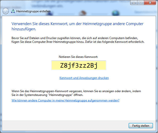The image size is (158, 133).
Task: Click the 'Heimnetzgruppe erstellen' title text
Action: coord(33,11)
